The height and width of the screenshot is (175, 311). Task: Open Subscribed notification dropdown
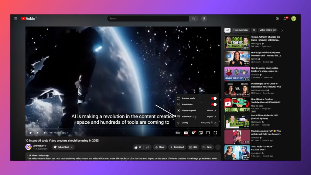click(63, 147)
